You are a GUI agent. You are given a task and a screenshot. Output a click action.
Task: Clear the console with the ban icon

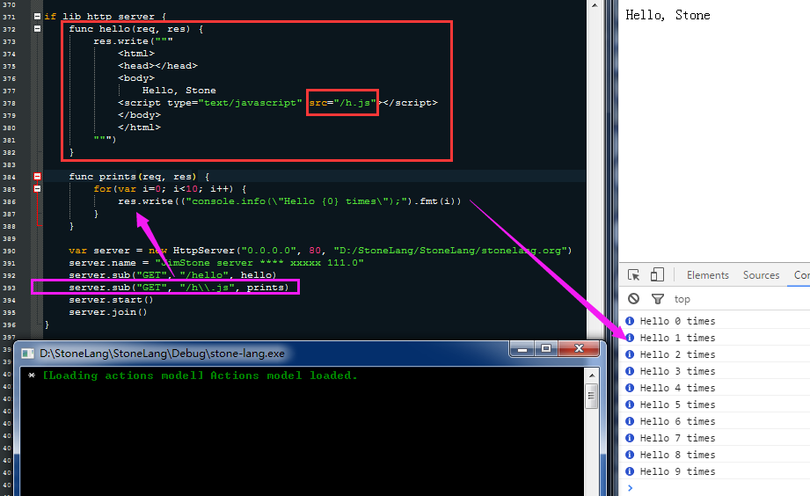633,299
